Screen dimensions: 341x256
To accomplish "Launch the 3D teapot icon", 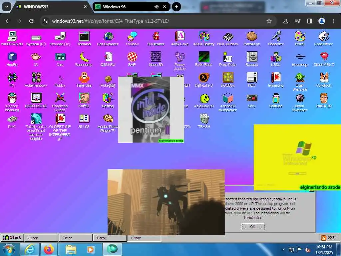I will click(36, 59).
